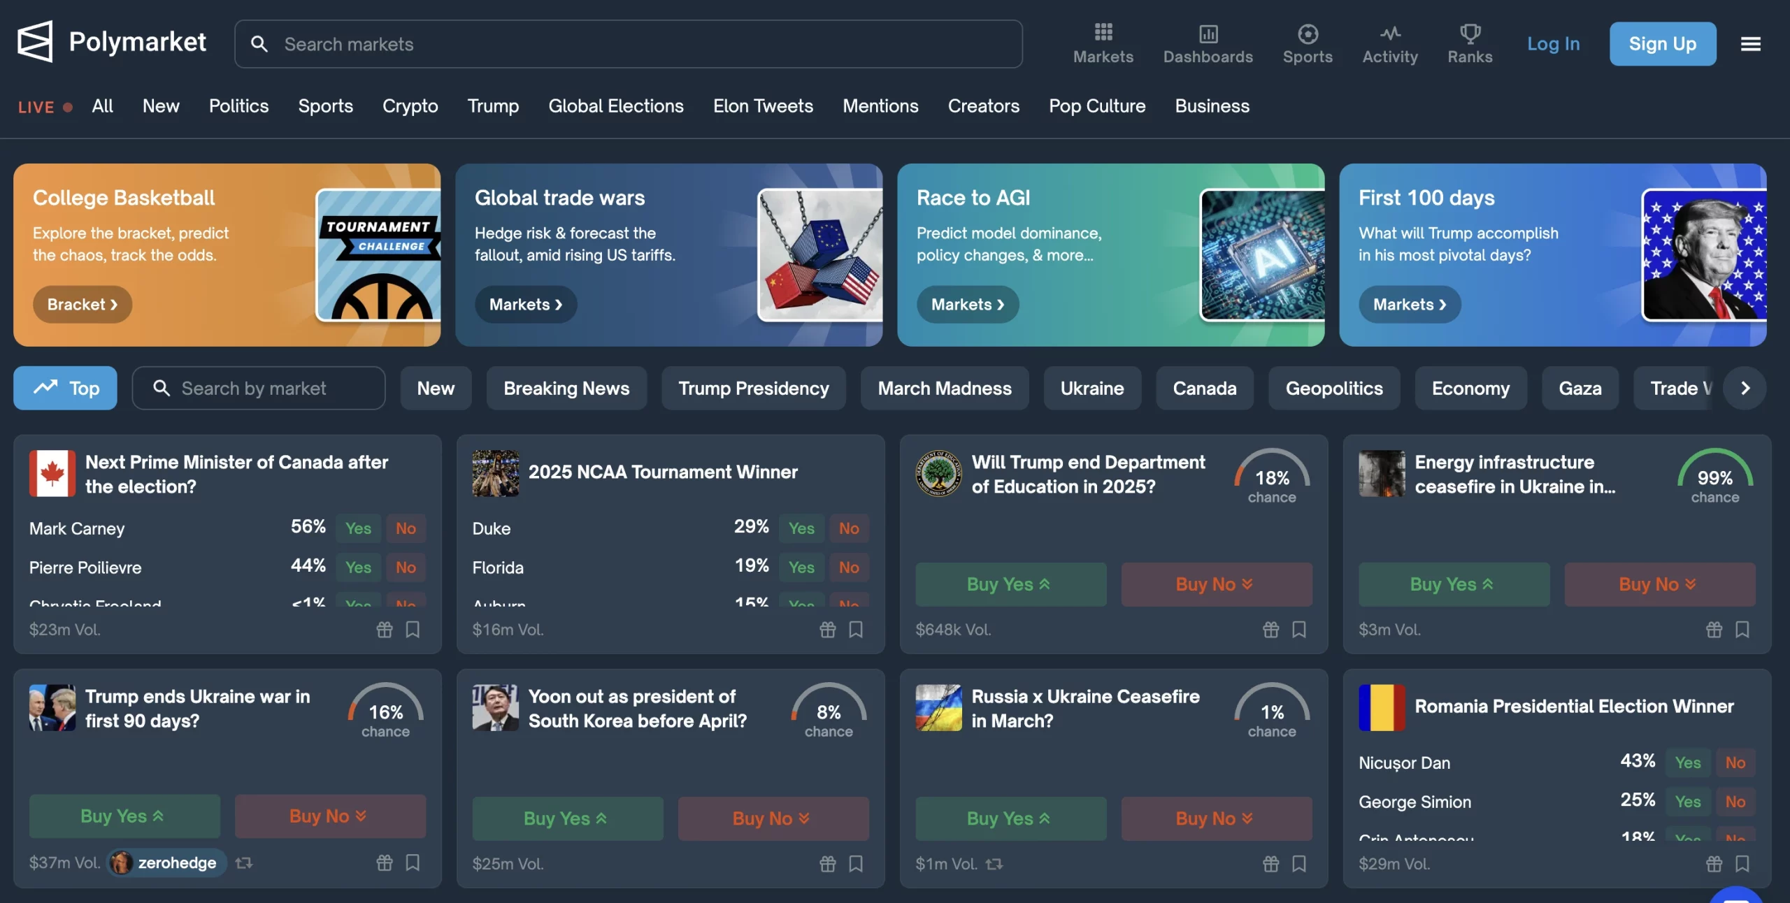
Task: Open Markets on First 100 days banner
Action: 1410,305
